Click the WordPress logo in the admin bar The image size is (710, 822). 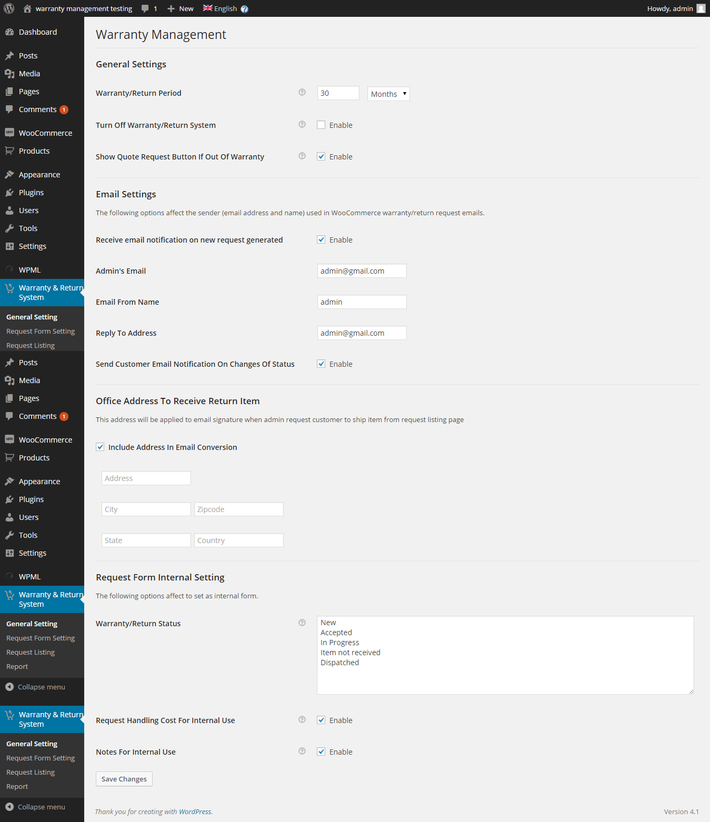click(9, 8)
